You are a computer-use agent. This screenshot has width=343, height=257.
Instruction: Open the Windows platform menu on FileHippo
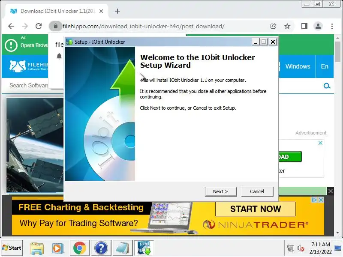coord(298,66)
